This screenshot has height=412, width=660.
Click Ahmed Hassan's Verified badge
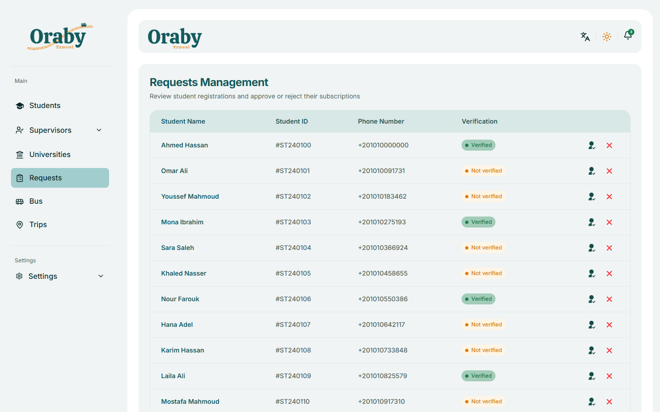tap(478, 145)
